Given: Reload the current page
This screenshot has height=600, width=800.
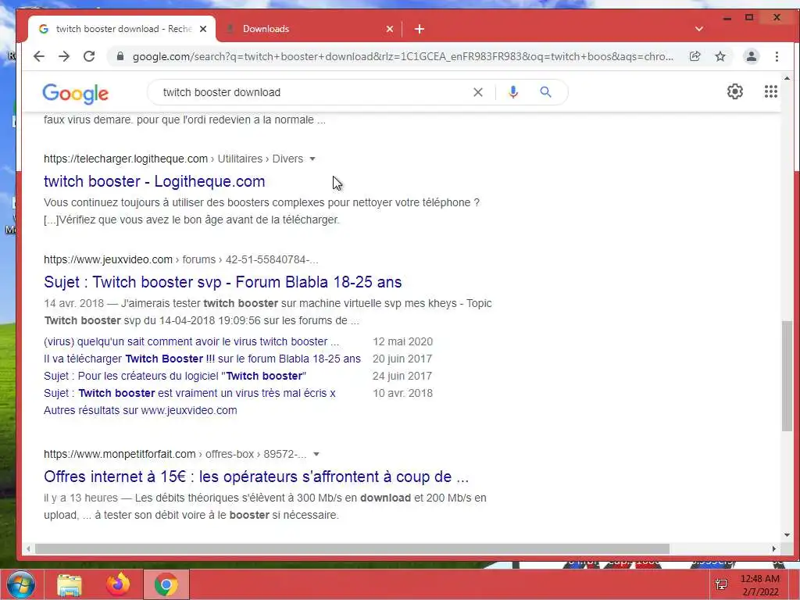Looking at the screenshot, I should pyautogui.click(x=89, y=56).
